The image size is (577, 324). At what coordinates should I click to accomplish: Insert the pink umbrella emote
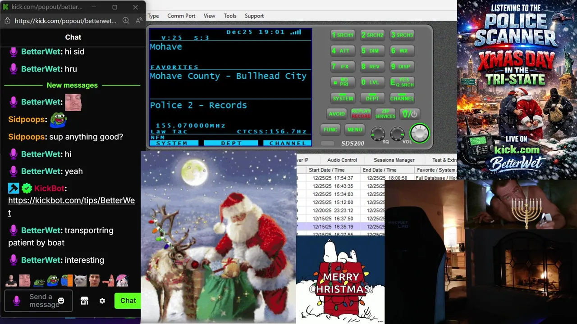(122, 281)
